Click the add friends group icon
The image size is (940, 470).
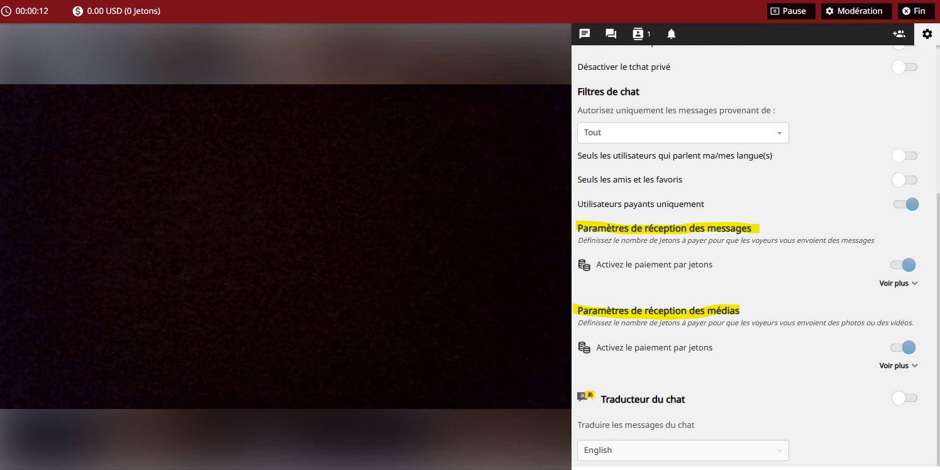click(899, 34)
